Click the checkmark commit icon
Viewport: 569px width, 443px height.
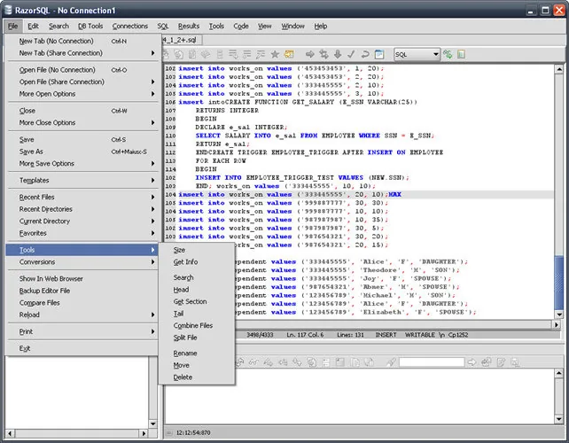pyautogui.click(x=351, y=54)
